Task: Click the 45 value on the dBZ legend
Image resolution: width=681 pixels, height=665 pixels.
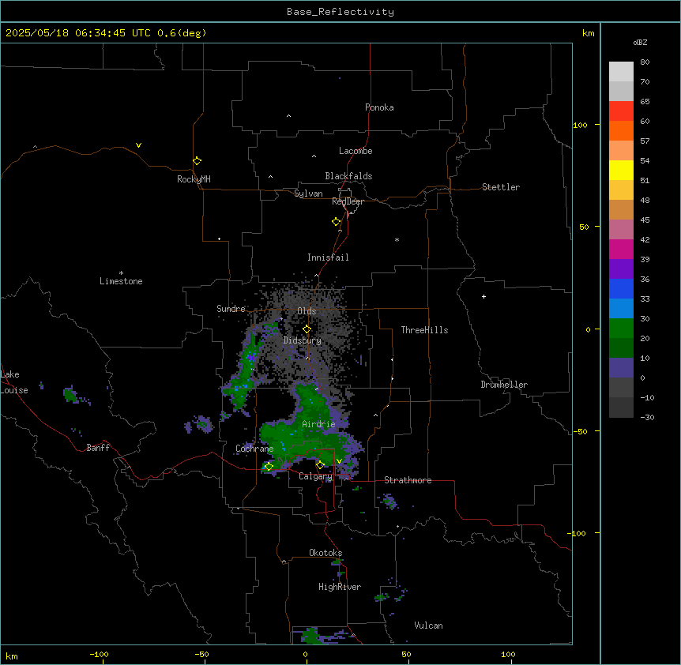Action: click(645, 220)
